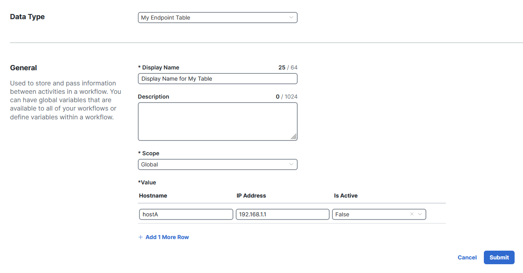The height and width of the screenshot is (273, 523).
Task: Submit the variable form
Action: (x=499, y=257)
